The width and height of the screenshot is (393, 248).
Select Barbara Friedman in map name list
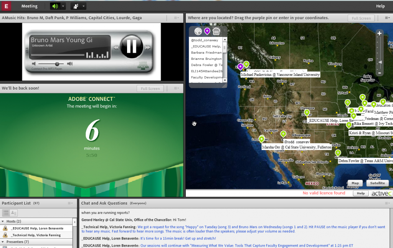tap(206, 53)
